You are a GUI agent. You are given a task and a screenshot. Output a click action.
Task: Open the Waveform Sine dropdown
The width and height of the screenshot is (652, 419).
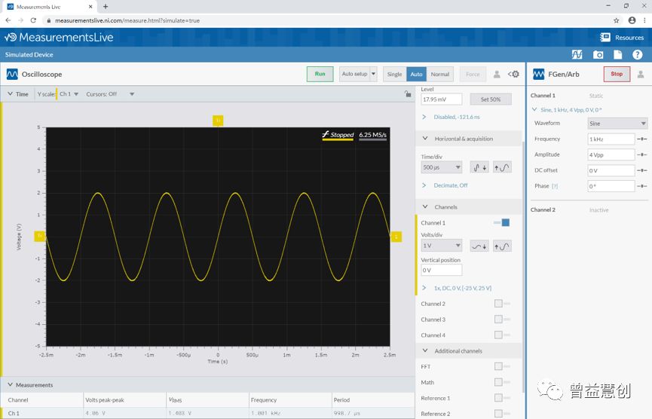coord(617,123)
